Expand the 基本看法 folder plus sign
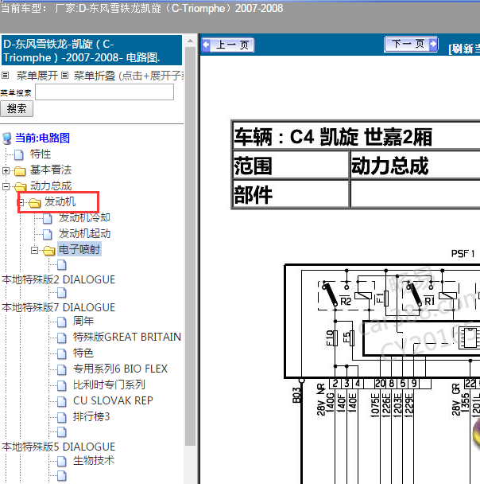Screen dimensions: 480x484 tap(6, 170)
